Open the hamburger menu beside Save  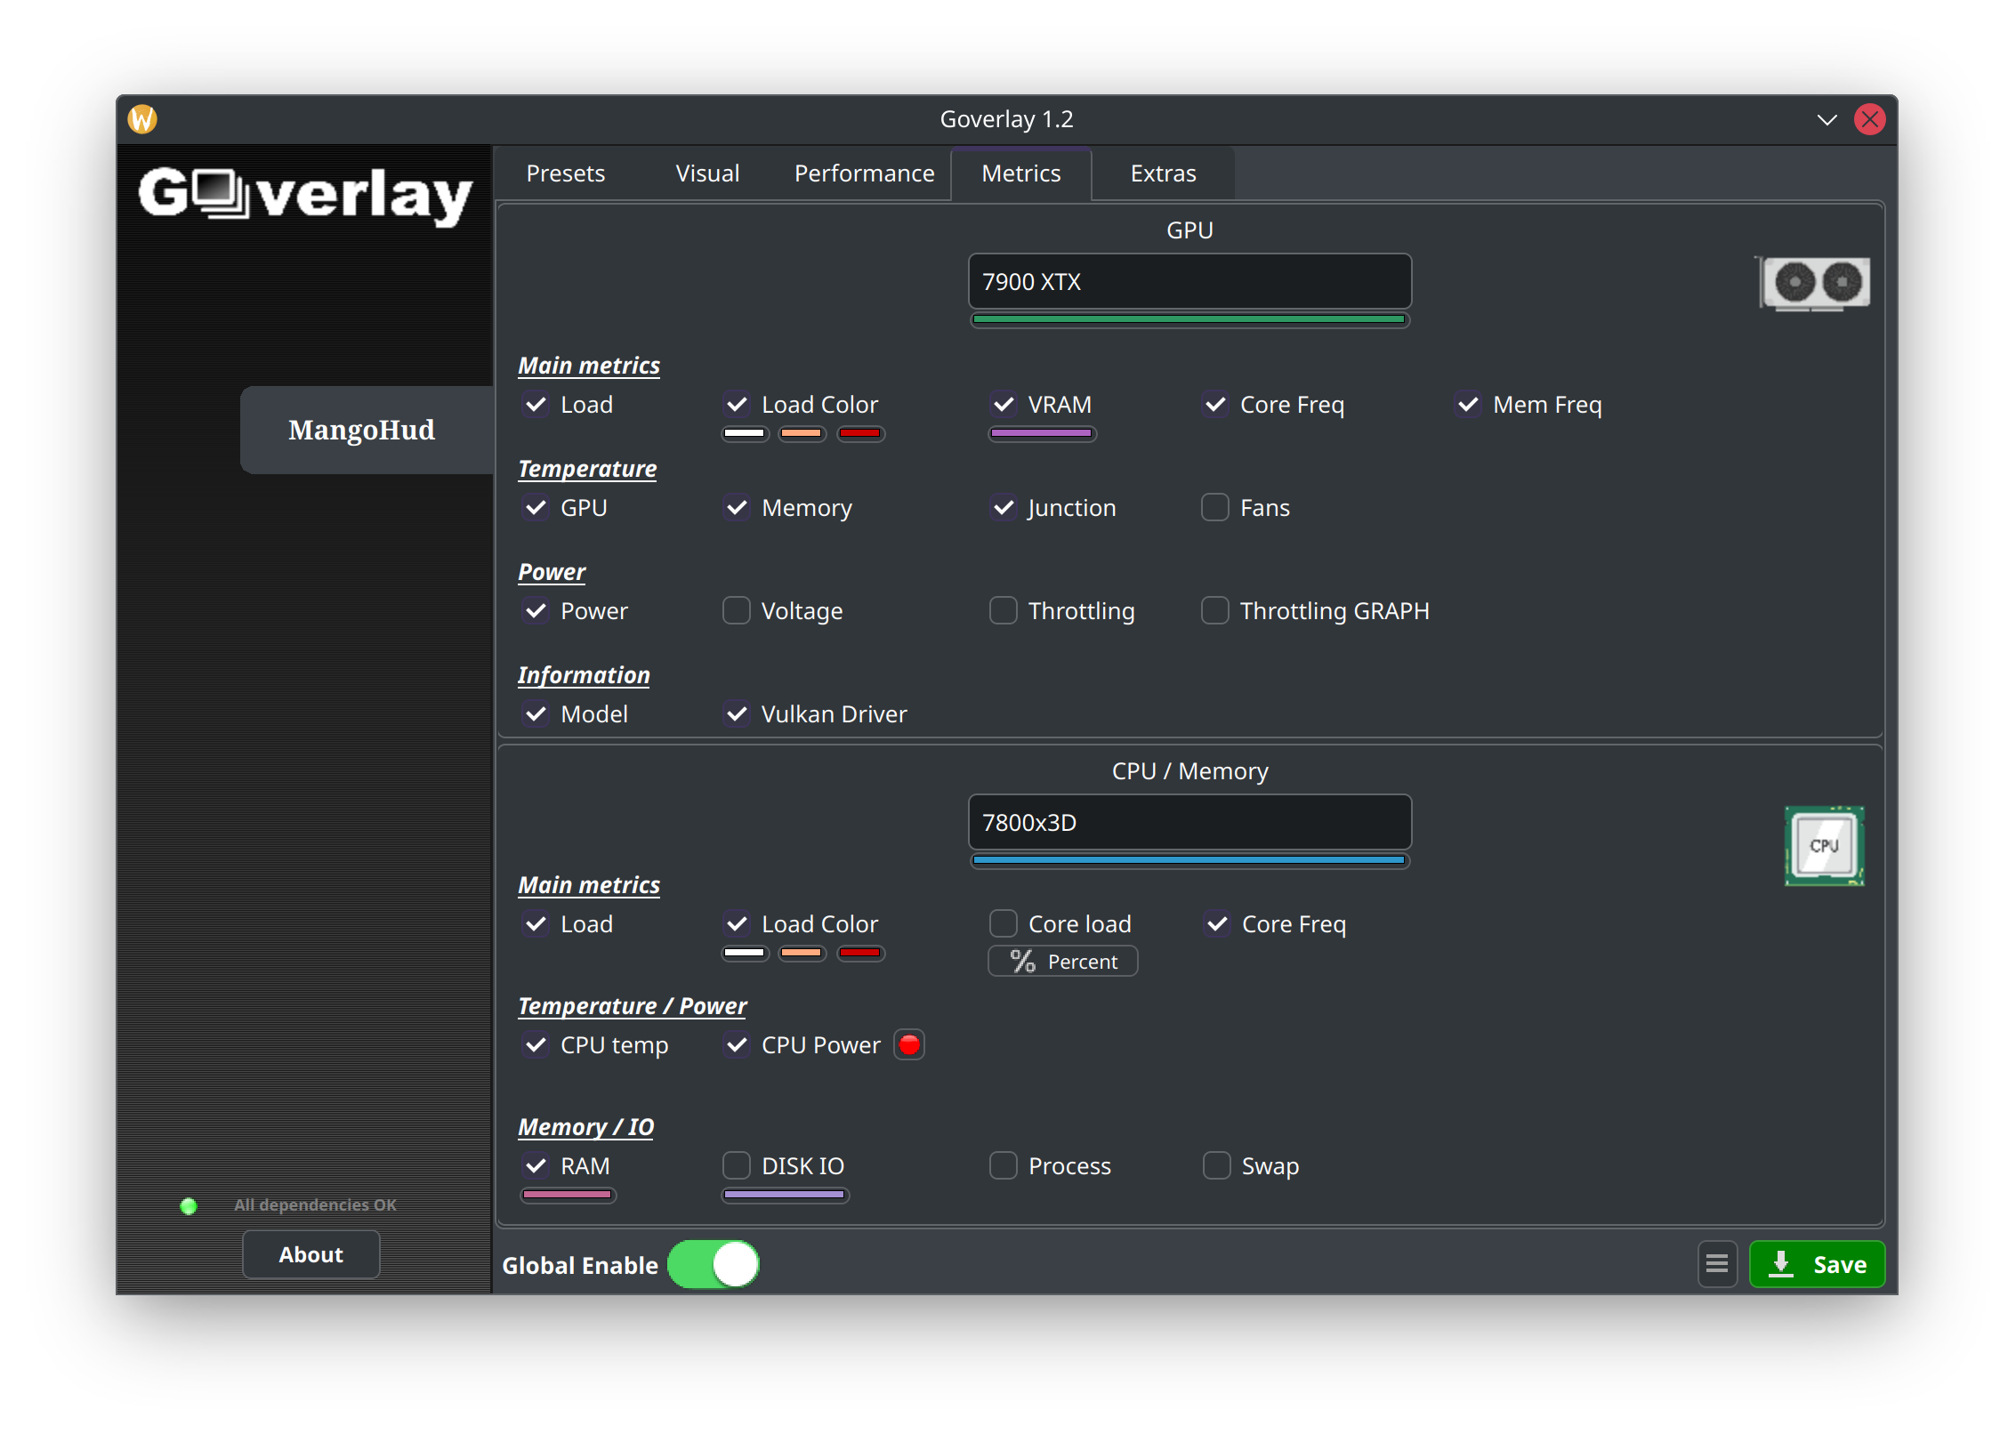1717,1264
